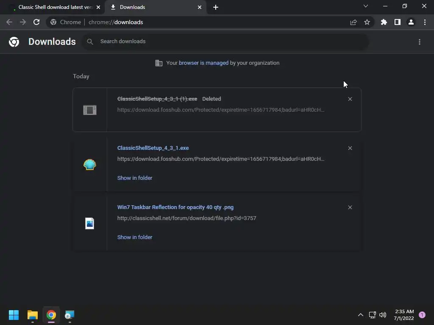Viewport: 434px width, 325px height.
Task: Show Win7 Taskbar Reflection png in folder
Action: coord(135,237)
